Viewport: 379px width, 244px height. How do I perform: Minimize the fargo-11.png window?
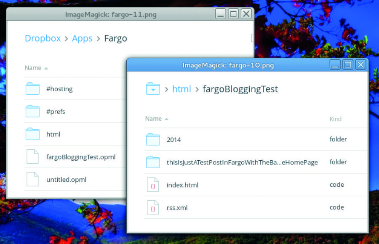point(220,14)
